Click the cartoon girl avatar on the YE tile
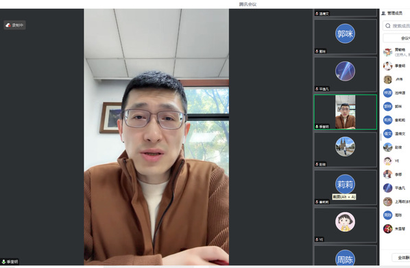The height and width of the screenshot is (268, 410). point(345,222)
